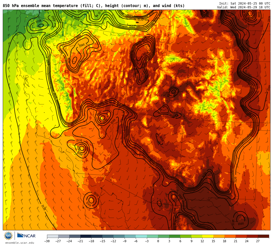The image size is (273, 246).
Task: Pick the yellow swatch between 12 and 15
Action: 208,236
